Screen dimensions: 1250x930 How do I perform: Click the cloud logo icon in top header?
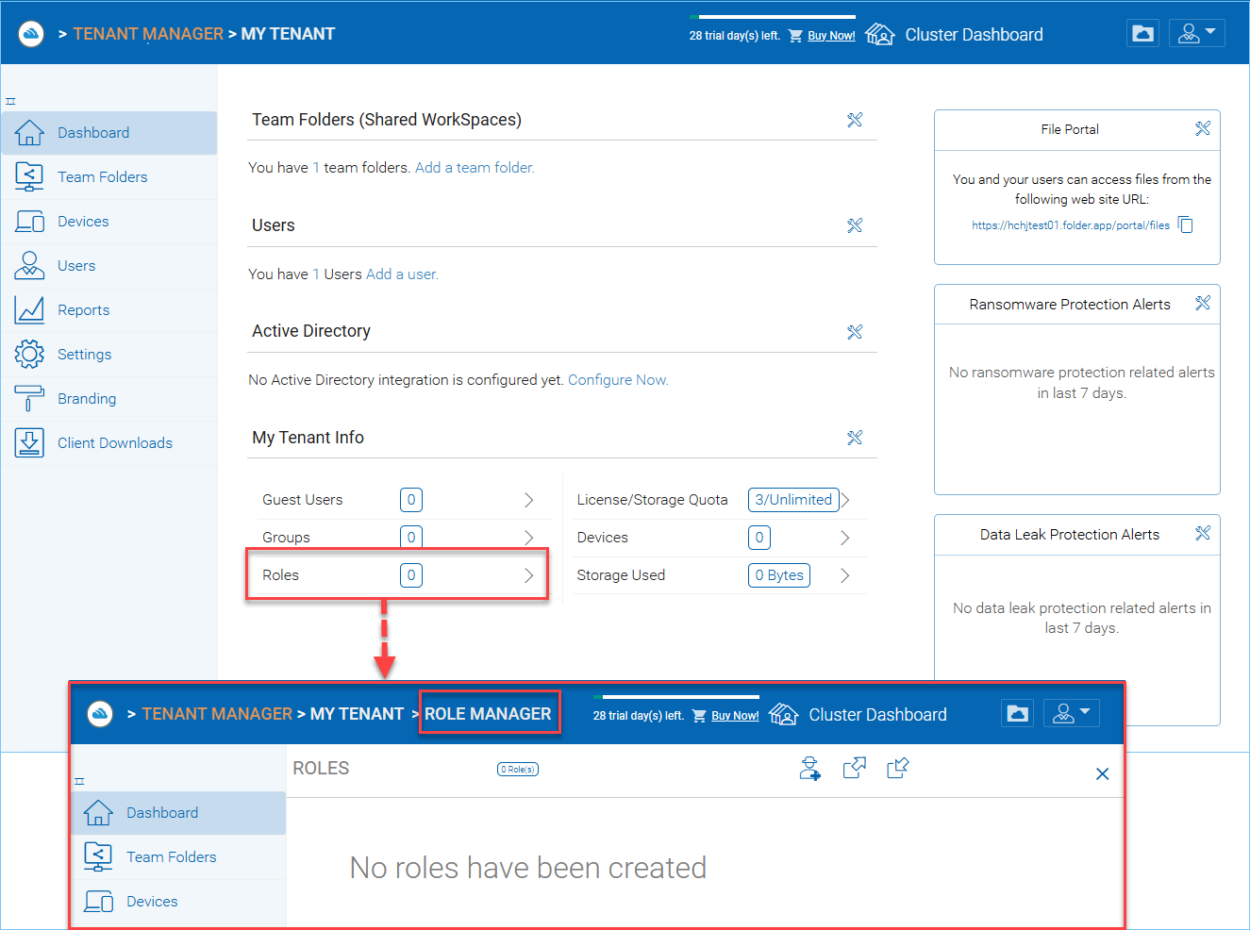[31, 34]
